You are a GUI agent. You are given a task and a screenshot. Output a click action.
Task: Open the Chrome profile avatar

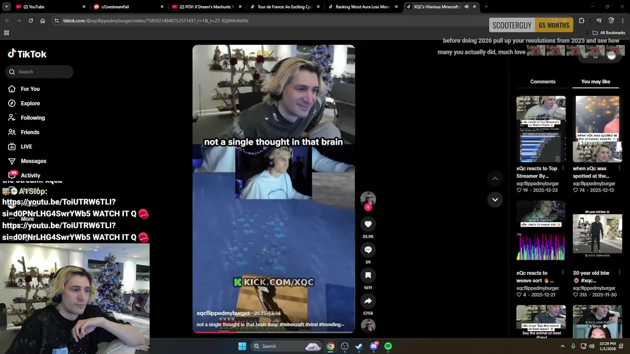(611, 21)
